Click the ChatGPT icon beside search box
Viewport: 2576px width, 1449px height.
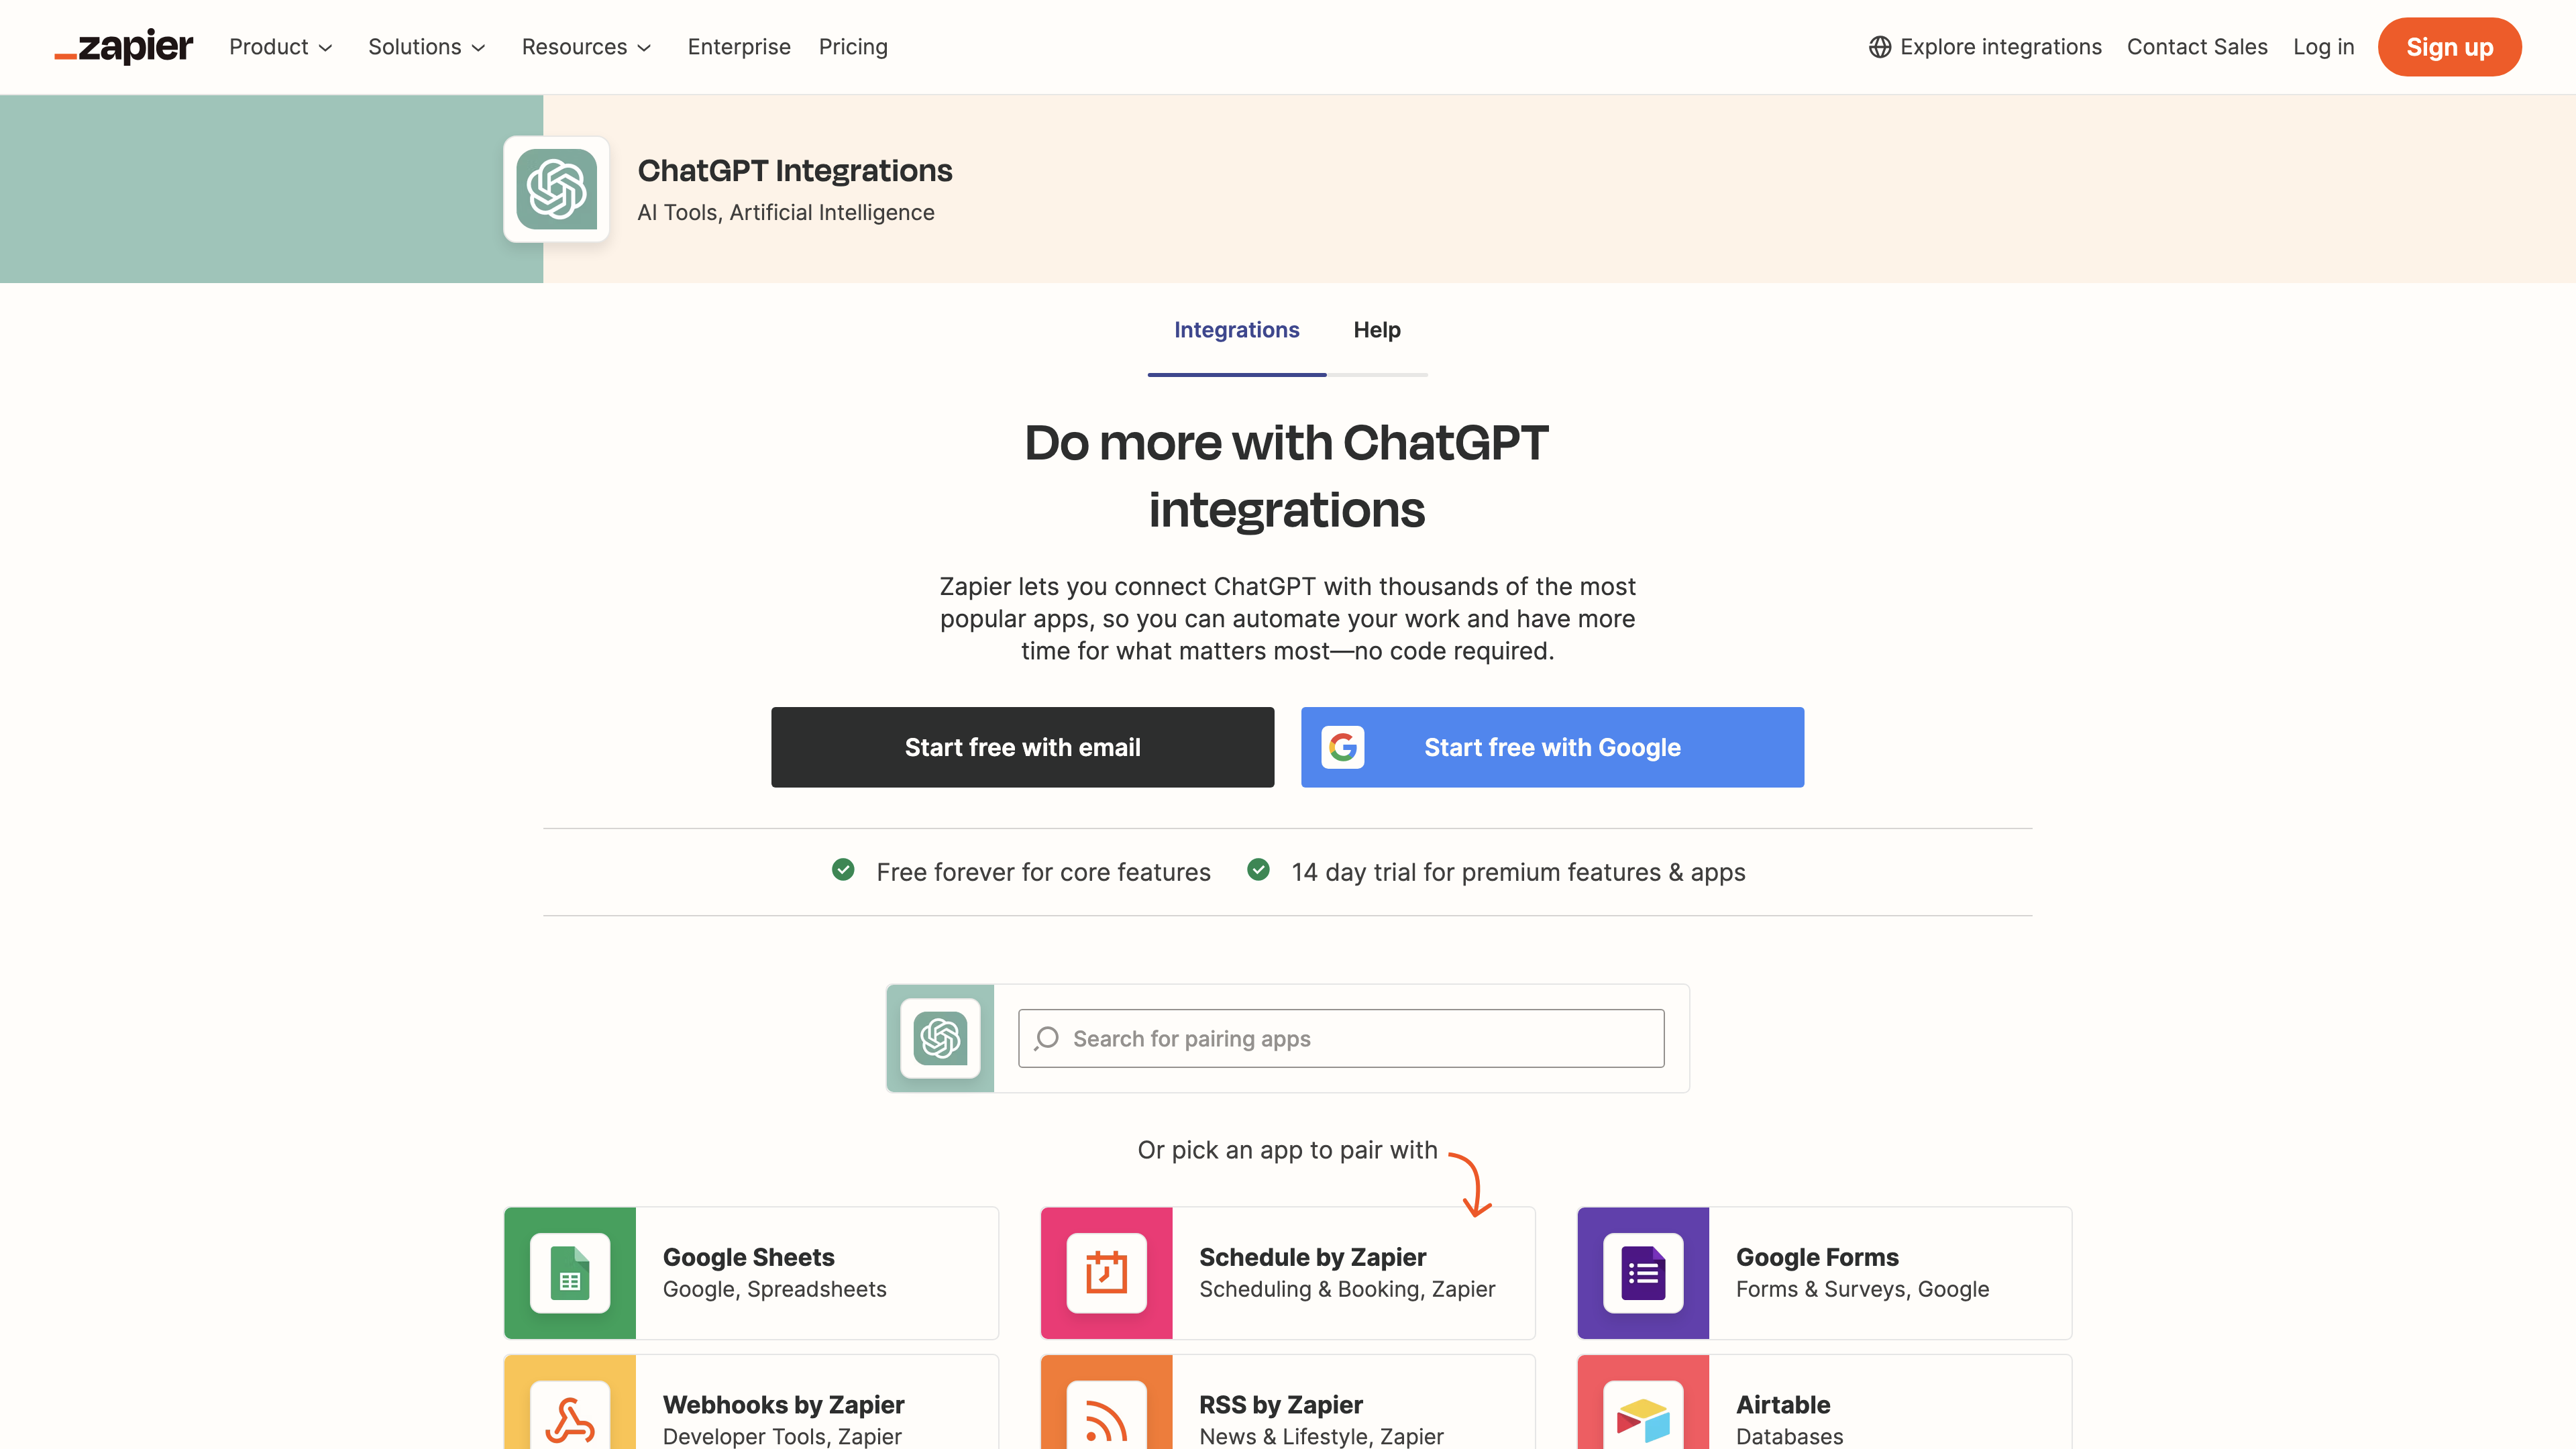coord(940,1038)
